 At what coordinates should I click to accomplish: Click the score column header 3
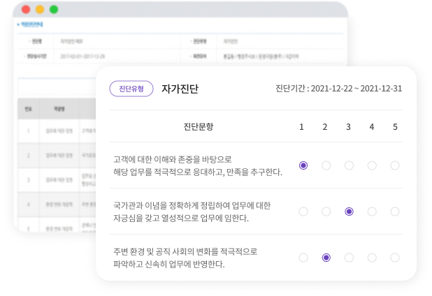348,127
